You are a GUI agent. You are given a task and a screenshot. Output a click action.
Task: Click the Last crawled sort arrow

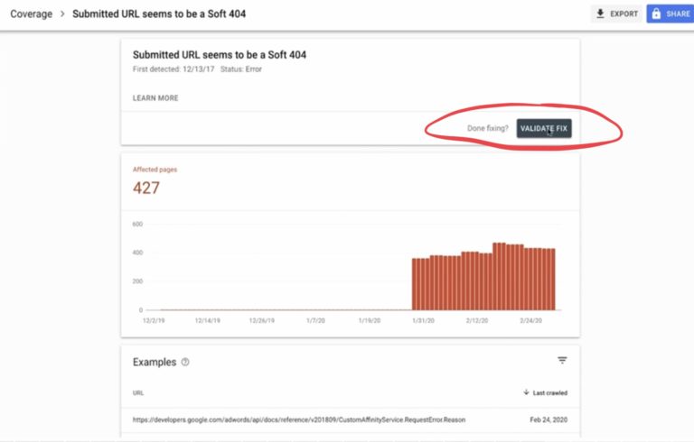tap(526, 392)
